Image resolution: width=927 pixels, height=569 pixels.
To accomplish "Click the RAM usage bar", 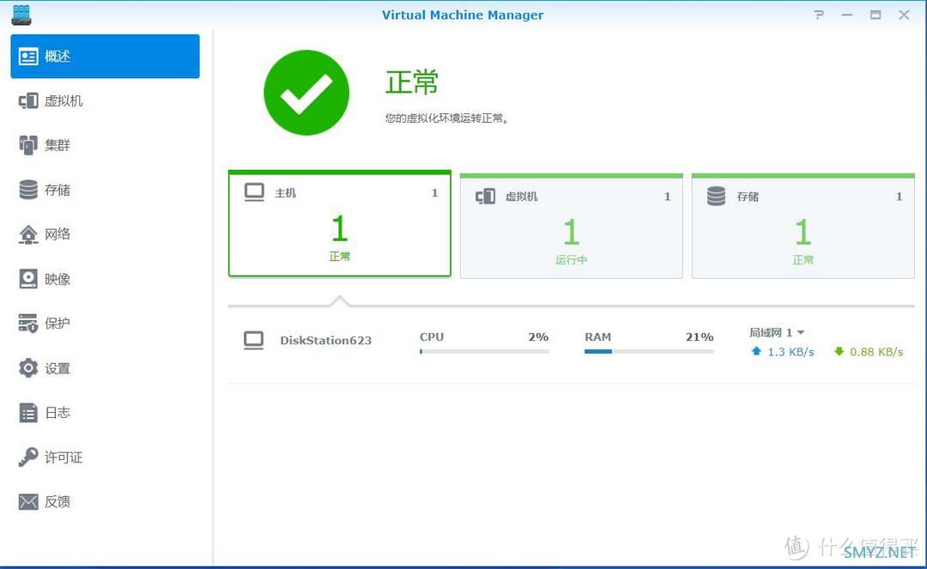I will click(x=649, y=352).
